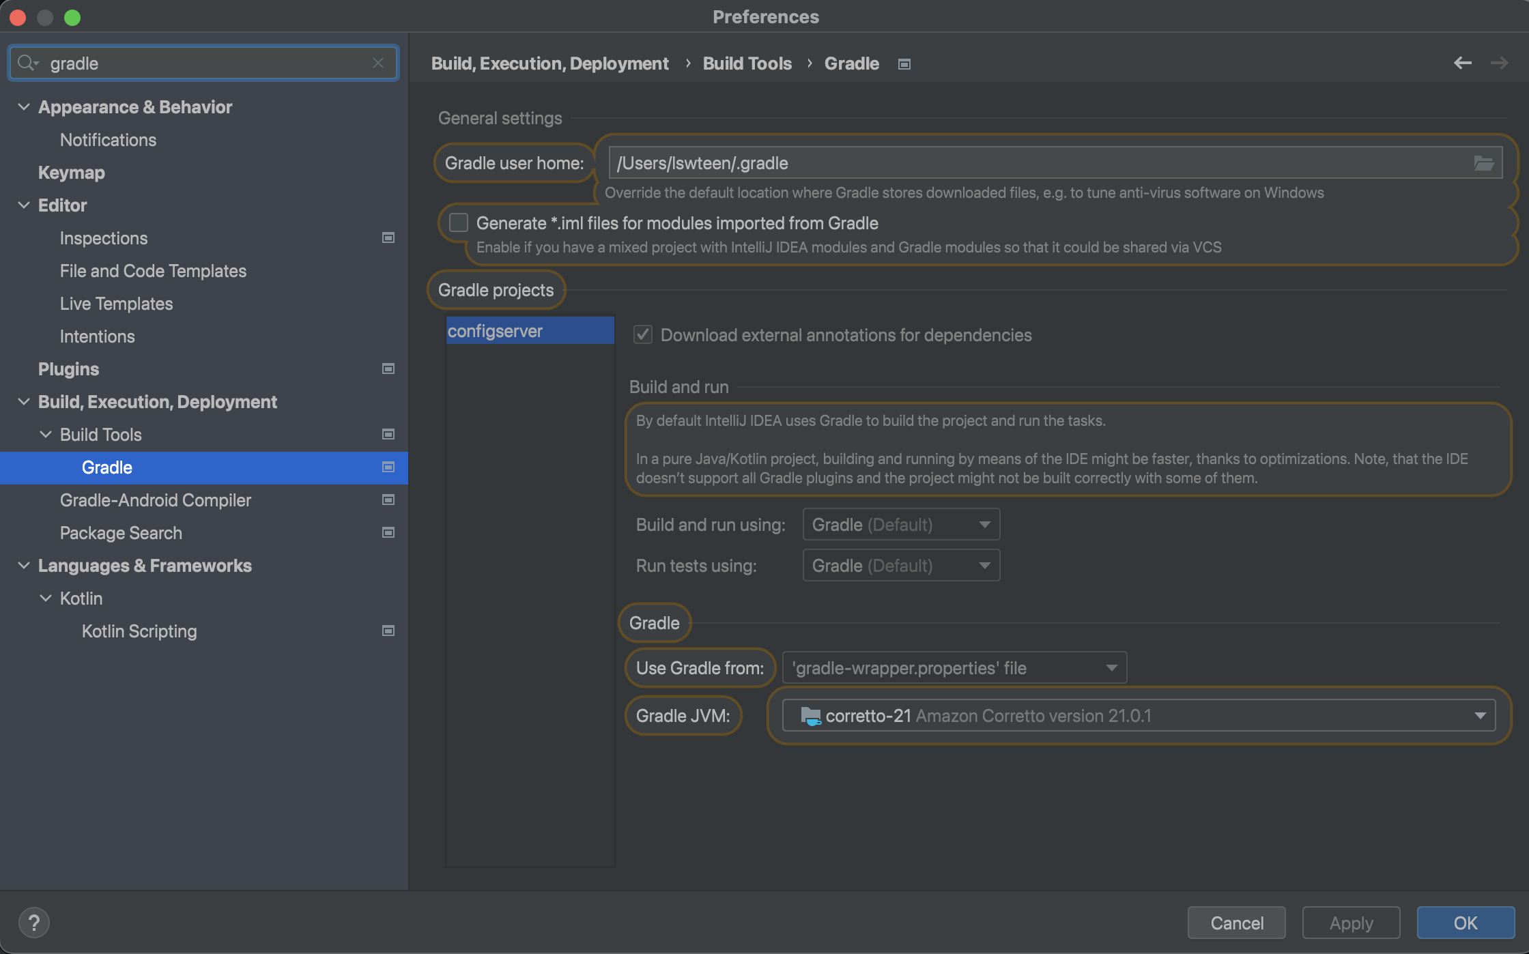Screen dimensions: 1529x954
Task: Click the search magnifier history icon
Action: point(27,63)
